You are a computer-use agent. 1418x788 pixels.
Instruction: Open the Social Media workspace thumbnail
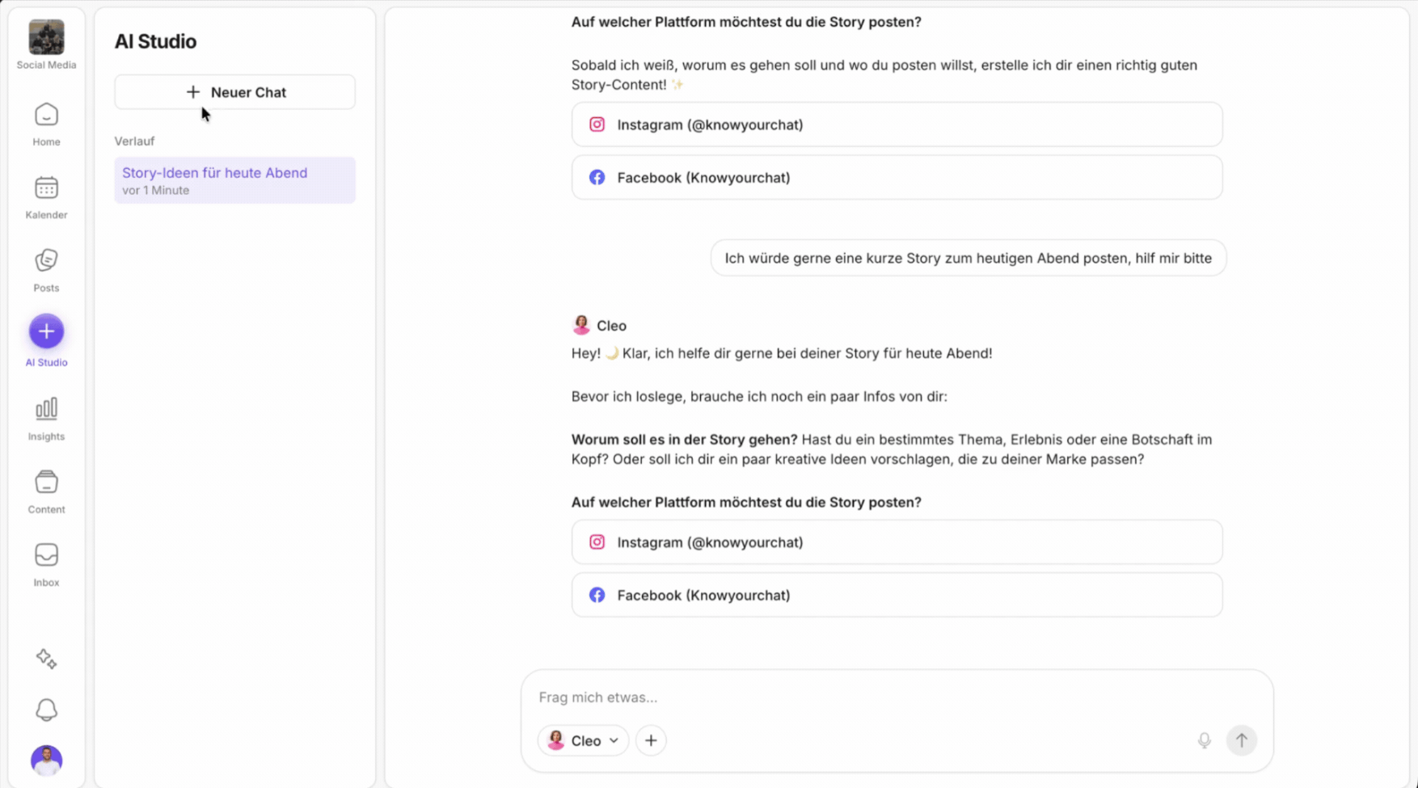pos(46,37)
